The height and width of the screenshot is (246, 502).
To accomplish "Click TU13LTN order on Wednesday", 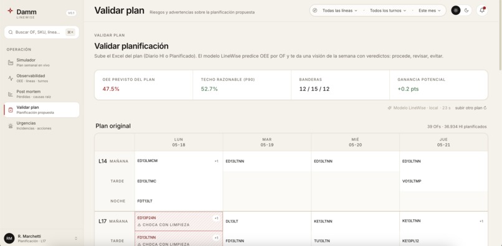I will [x=322, y=241].
